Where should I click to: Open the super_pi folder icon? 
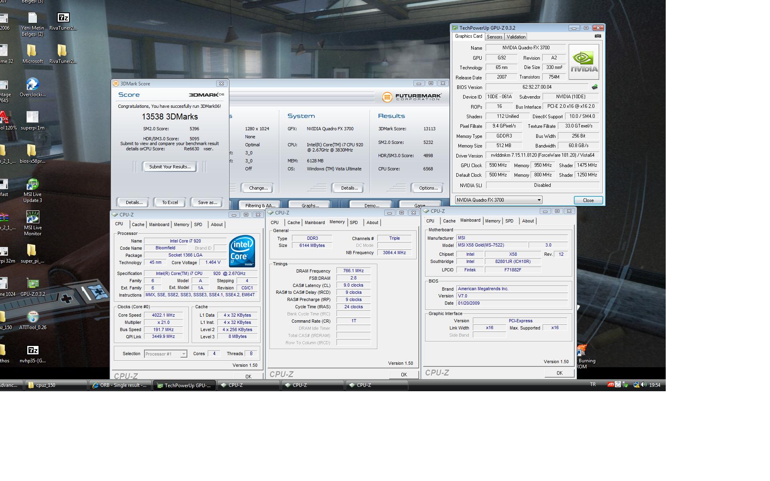32,254
